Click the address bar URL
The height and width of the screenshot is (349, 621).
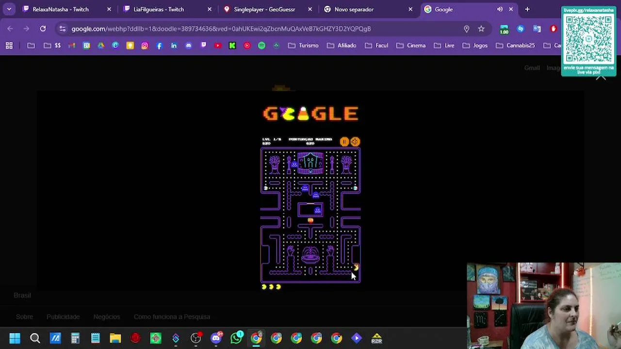click(x=221, y=29)
